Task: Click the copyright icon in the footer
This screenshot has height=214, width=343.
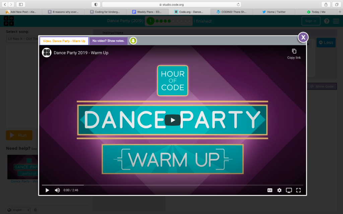Action: (x=36, y=210)
